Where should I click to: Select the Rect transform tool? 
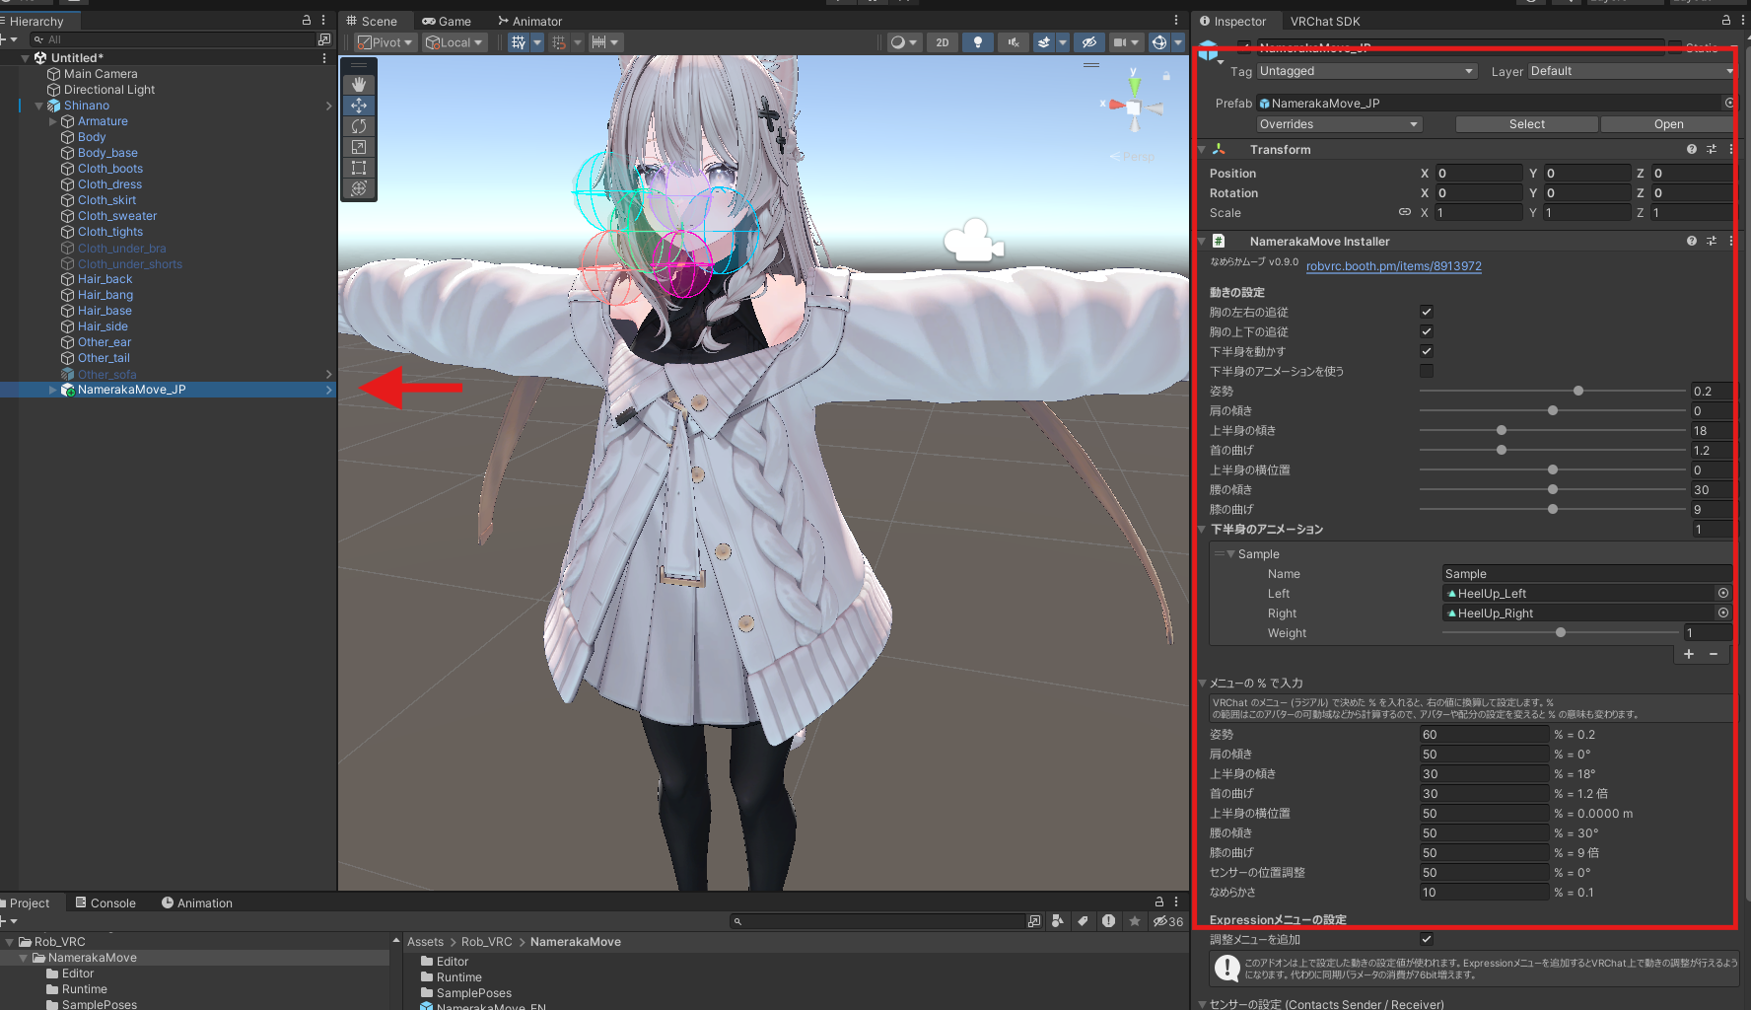coord(359,168)
